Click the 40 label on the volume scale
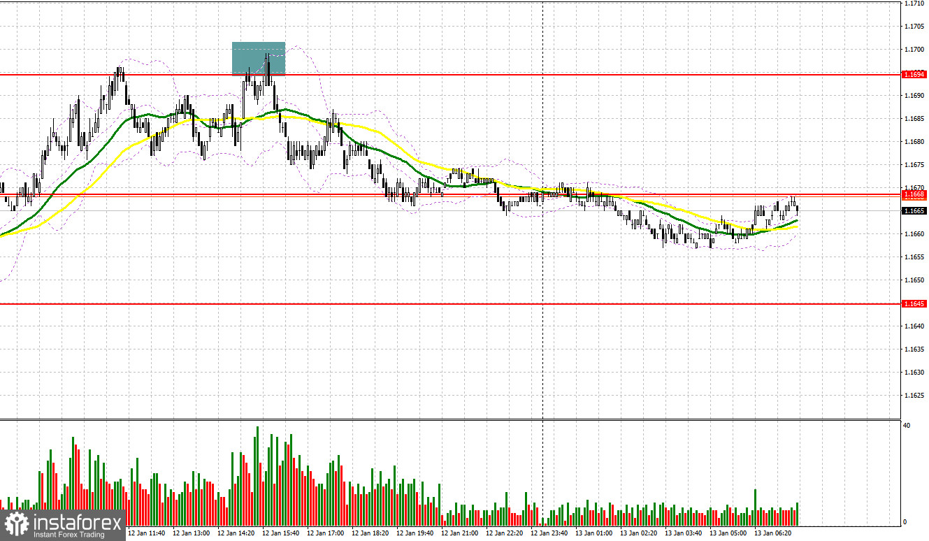This screenshot has width=929, height=541. (907, 425)
